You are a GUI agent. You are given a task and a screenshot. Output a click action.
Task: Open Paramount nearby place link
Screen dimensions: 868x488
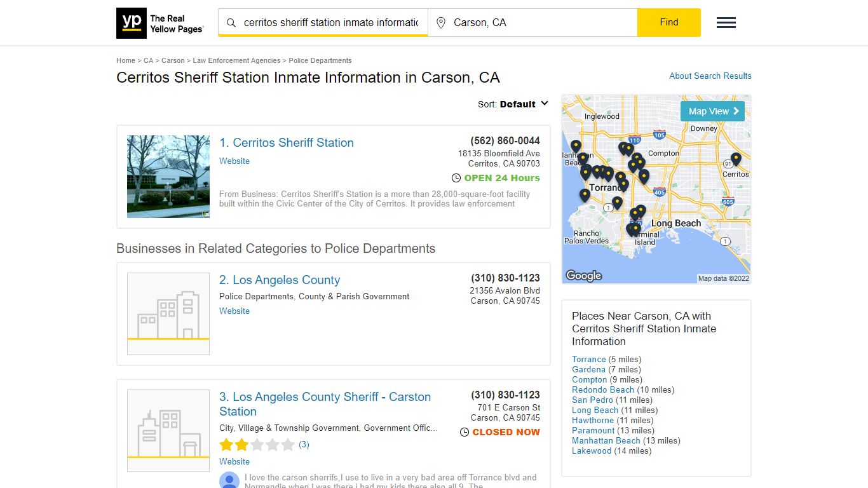click(593, 430)
